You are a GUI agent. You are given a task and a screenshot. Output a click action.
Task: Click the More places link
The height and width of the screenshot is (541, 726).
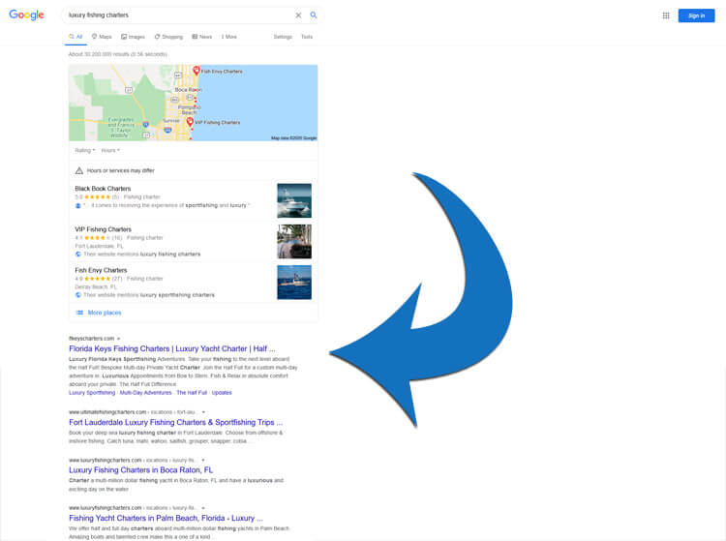105,313
